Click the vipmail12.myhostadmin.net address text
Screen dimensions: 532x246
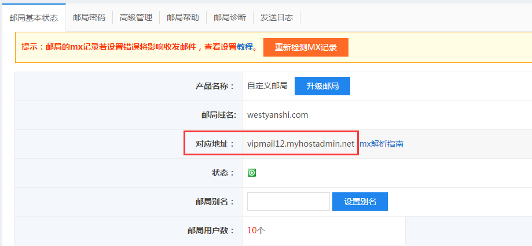point(300,144)
